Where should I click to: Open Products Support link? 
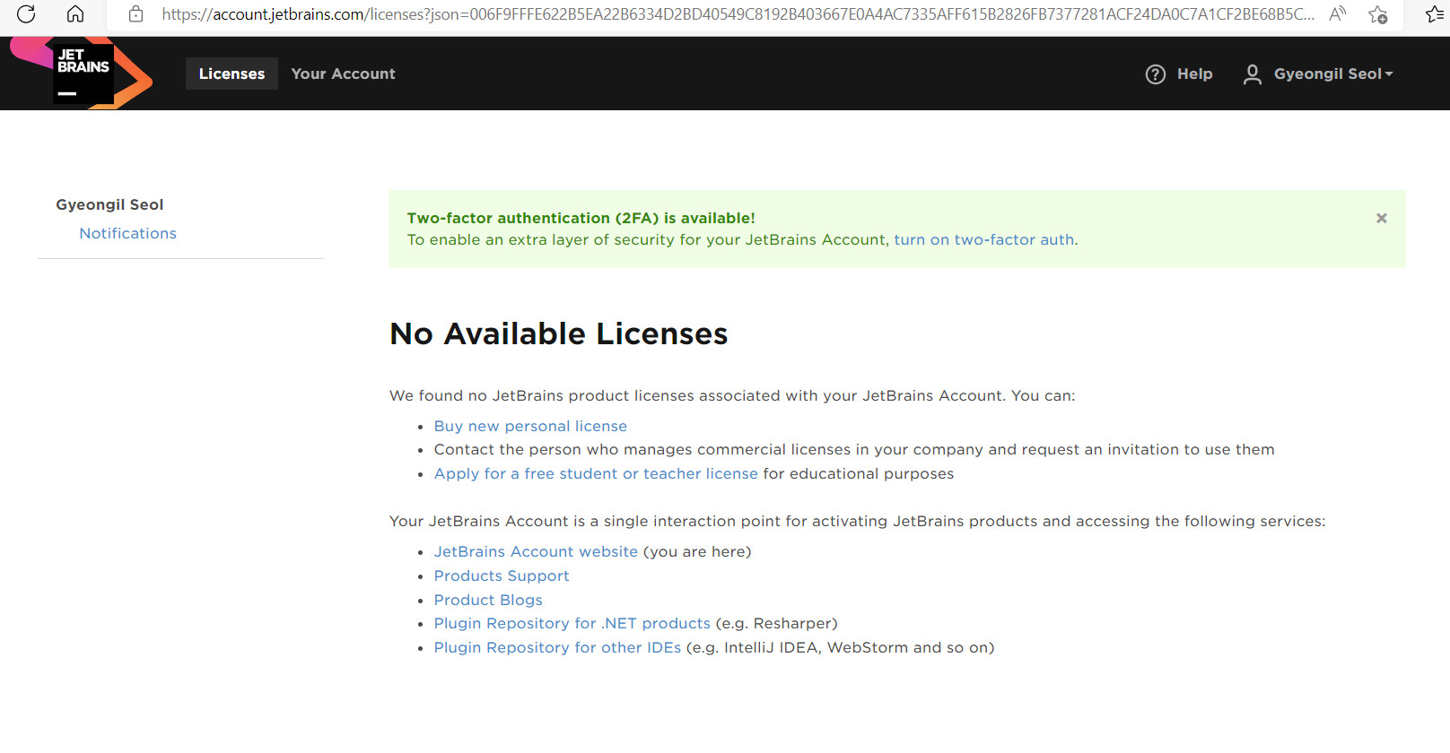[502, 576]
